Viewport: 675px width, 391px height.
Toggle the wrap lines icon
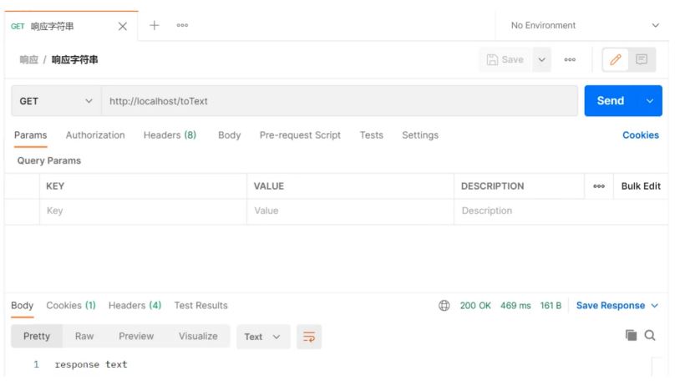tap(309, 337)
